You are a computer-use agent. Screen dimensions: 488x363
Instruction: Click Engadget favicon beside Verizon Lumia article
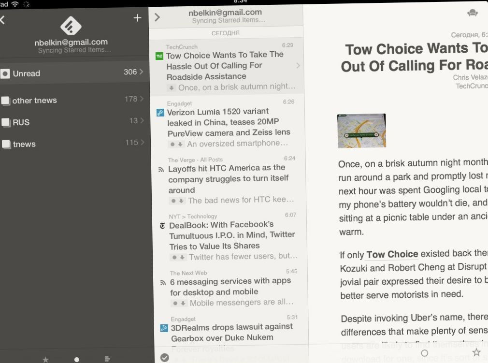tap(160, 113)
